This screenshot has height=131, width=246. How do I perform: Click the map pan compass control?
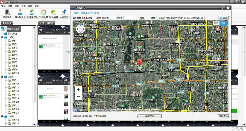pyautogui.click(x=80, y=29)
